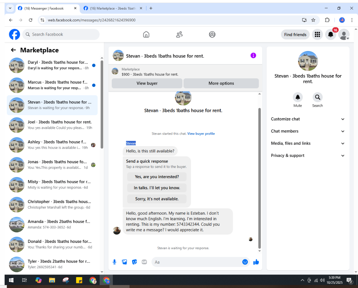
Task: Open Ashley conversation in list
Action: pos(52,145)
